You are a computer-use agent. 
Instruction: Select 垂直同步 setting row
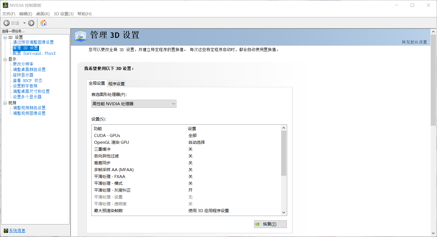(x=102, y=163)
